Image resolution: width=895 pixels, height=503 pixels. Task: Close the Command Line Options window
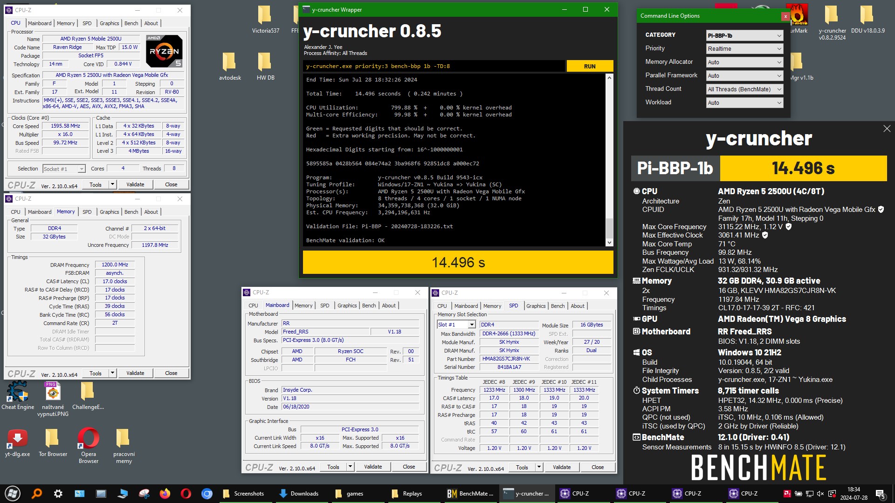pyautogui.click(x=785, y=16)
